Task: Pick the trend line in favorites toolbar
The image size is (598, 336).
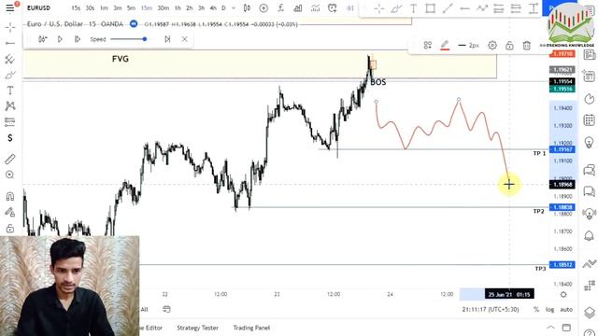Action: (448, 8)
